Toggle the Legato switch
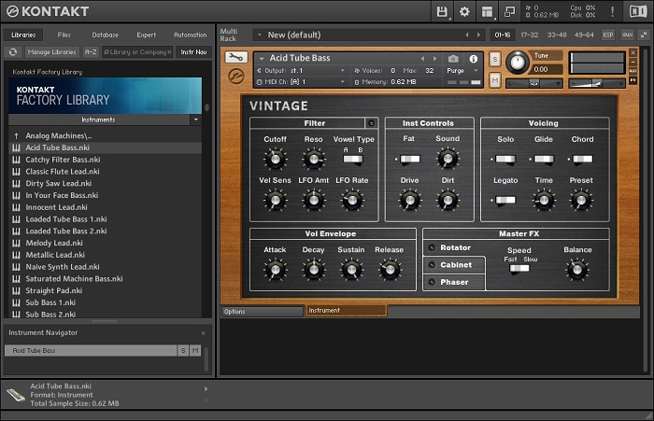The width and height of the screenshot is (654, 421). pyautogui.click(x=505, y=201)
